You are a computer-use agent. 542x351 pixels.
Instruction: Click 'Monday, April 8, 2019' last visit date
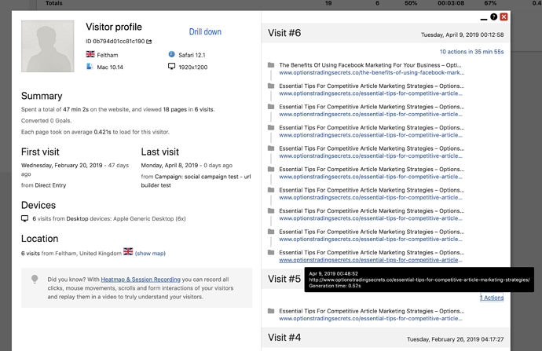tap(170, 165)
